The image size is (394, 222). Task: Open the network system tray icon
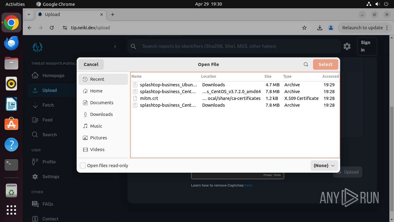[369, 4]
